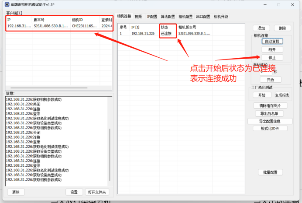The width and height of the screenshot is (302, 203).
Task: Click the 信息 log vertical scrollbar
Action: [110, 155]
